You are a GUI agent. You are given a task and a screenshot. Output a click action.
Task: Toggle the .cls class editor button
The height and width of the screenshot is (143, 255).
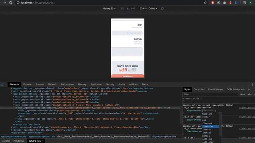pos(249,95)
